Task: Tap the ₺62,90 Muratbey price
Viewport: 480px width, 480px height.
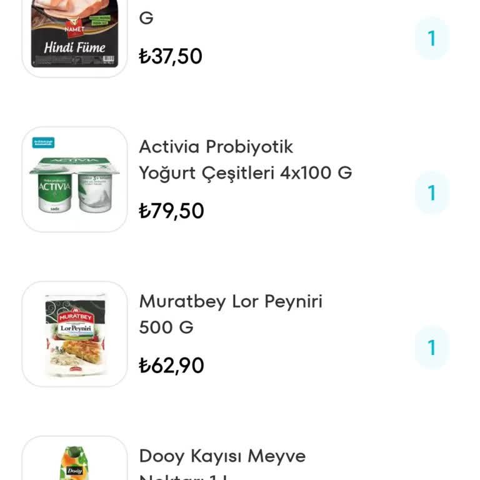Action: pyautogui.click(x=171, y=365)
